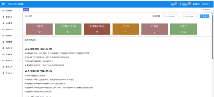Open the 已推送 card showing 1752
The height and width of the screenshot is (97, 214).
pos(184,29)
